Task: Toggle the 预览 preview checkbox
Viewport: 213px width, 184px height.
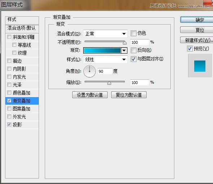Action: click(x=190, y=49)
